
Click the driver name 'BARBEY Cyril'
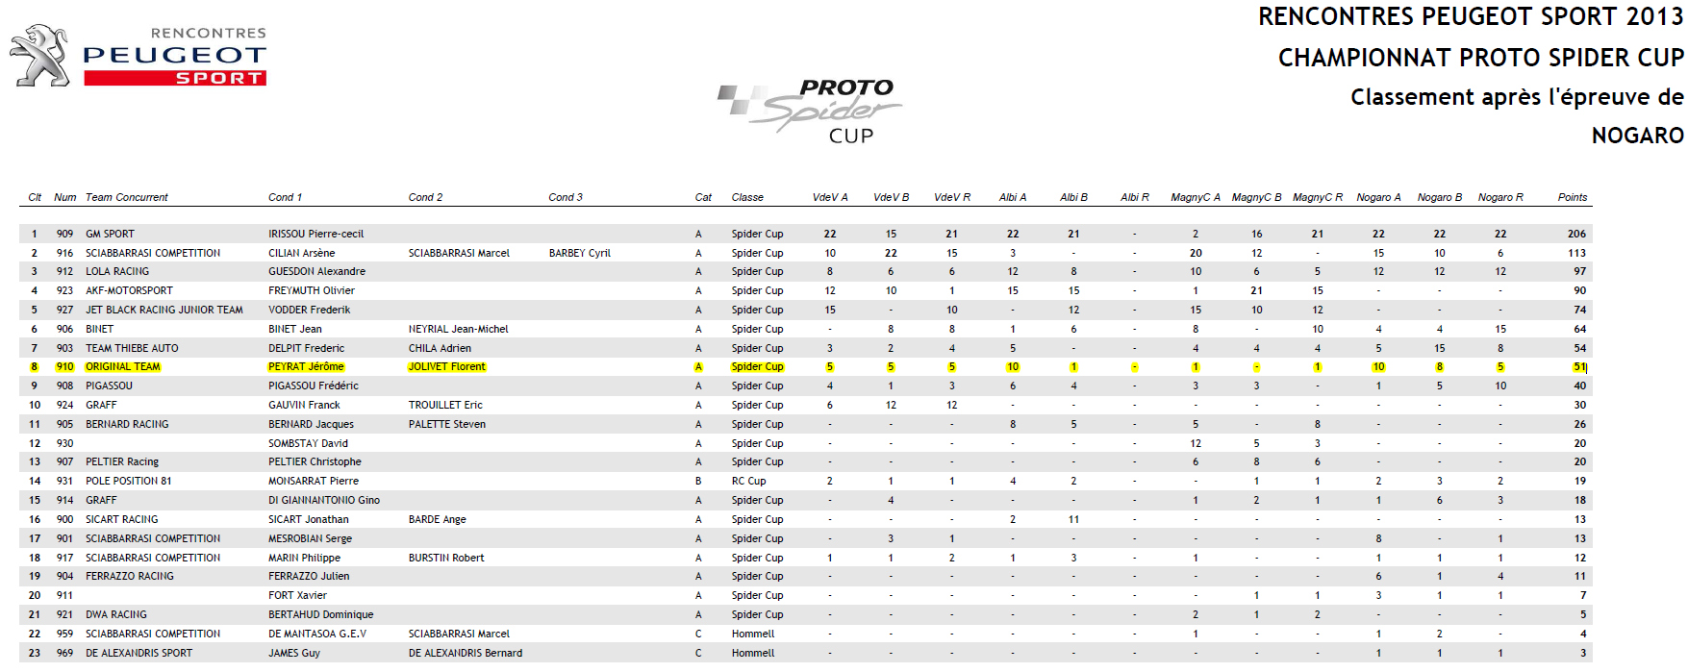579,253
